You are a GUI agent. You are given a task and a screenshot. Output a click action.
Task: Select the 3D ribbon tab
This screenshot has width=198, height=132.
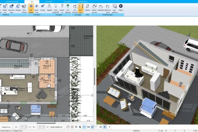[x=32, y=2]
